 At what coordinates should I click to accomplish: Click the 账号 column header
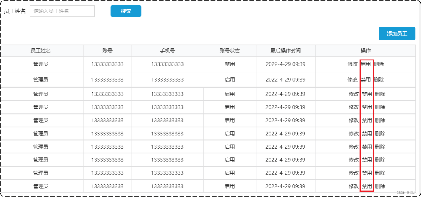click(107, 51)
